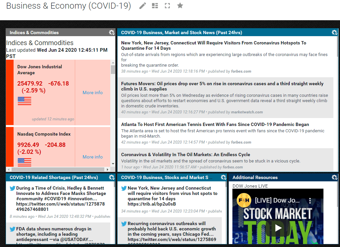
Task: Open the Coronavirus & Volatility oil markets headline
Action: [185, 154]
